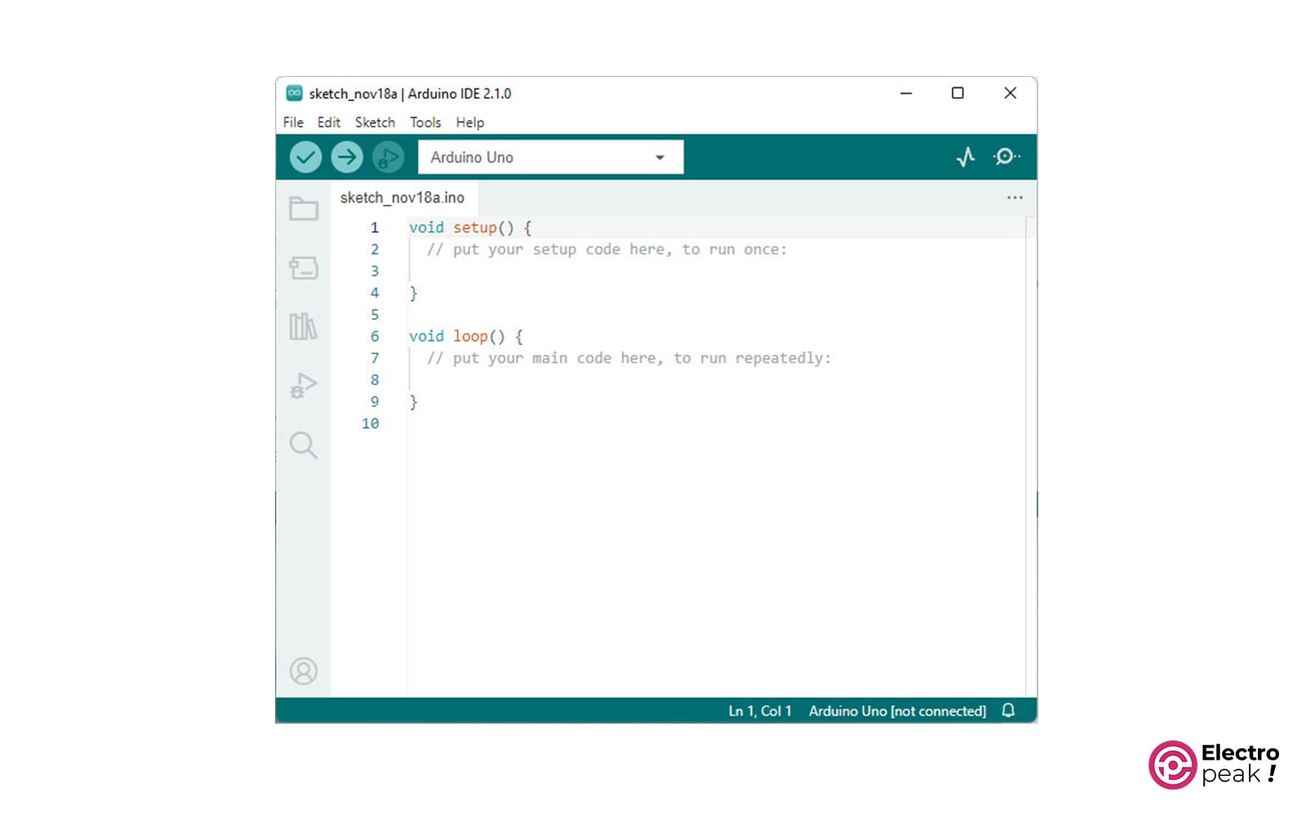Screen dimensions: 1306x816
Task: Open the Serial Monitor
Action: 1006,157
